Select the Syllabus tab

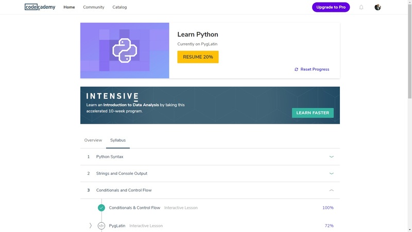[118, 140]
